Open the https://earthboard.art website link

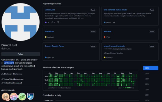click(13, 83)
